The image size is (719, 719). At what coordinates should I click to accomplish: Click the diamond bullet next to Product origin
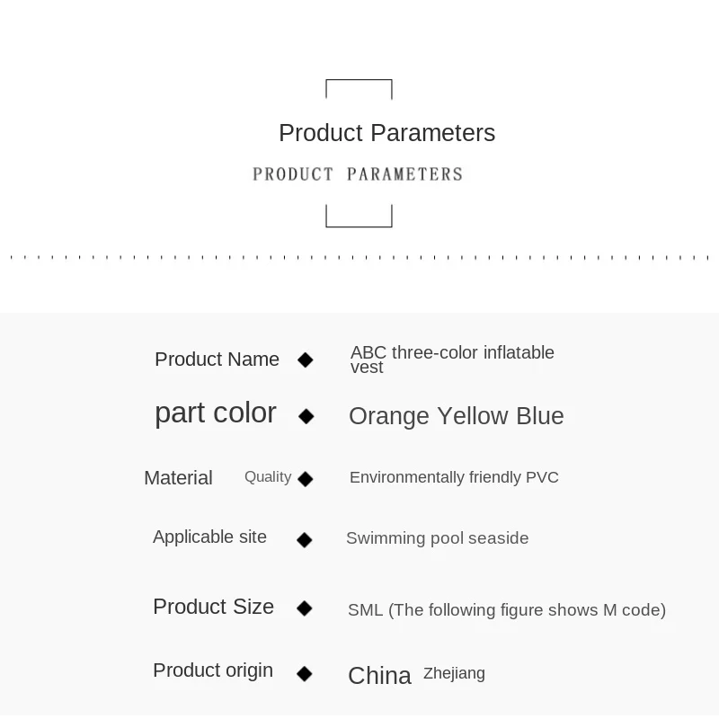coord(305,673)
